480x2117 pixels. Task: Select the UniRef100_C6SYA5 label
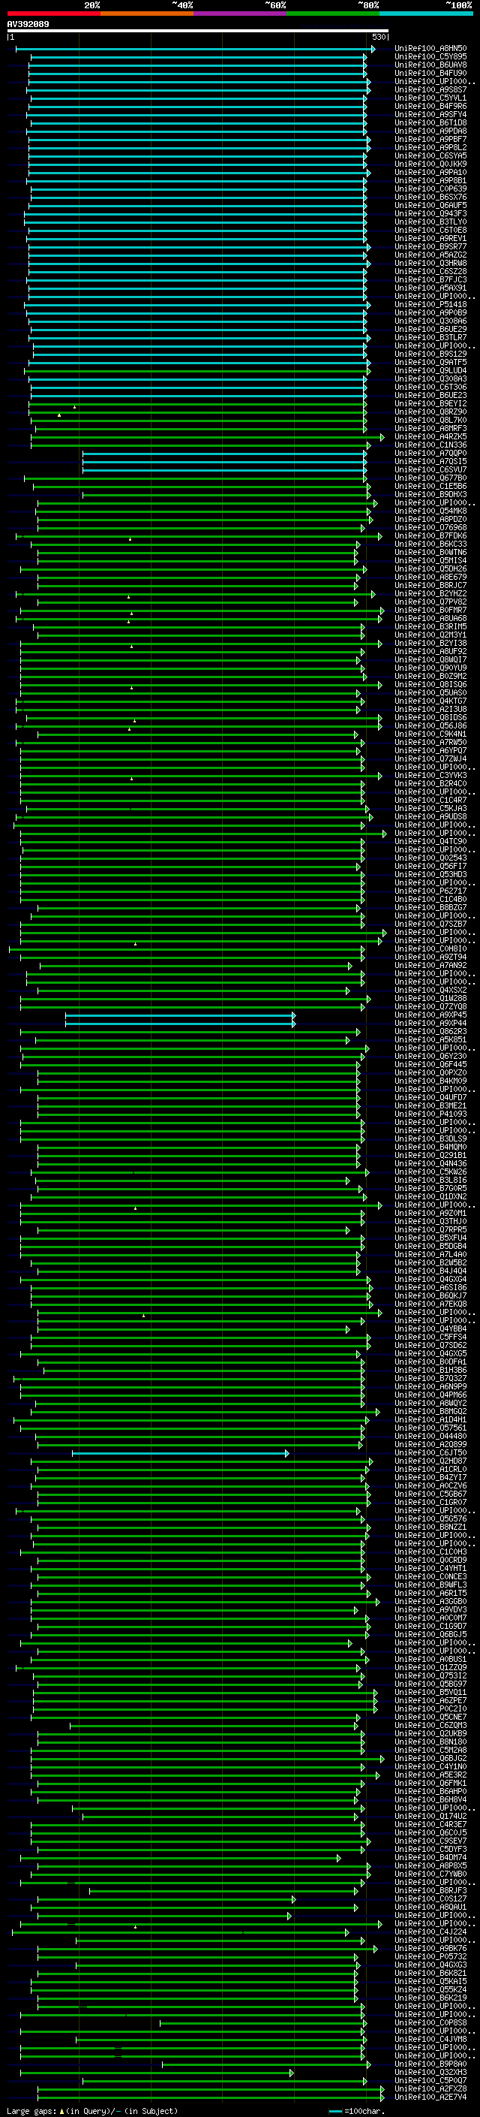pyautogui.click(x=430, y=155)
